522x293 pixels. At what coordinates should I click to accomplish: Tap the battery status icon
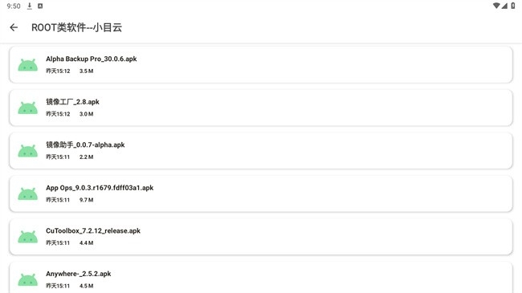(x=513, y=6)
